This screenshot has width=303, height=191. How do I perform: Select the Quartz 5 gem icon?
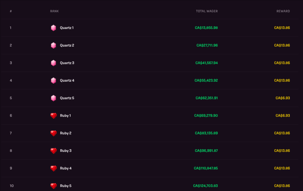tap(54, 98)
